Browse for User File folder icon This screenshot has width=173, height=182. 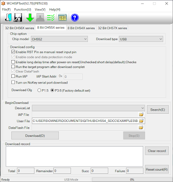tap(141, 121)
